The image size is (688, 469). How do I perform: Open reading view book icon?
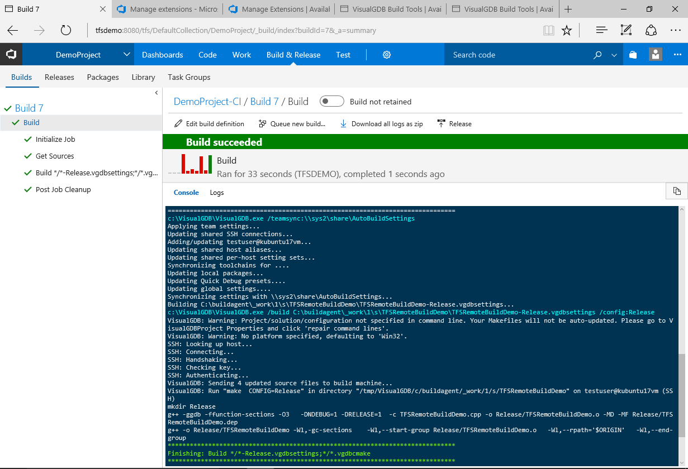(x=549, y=31)
